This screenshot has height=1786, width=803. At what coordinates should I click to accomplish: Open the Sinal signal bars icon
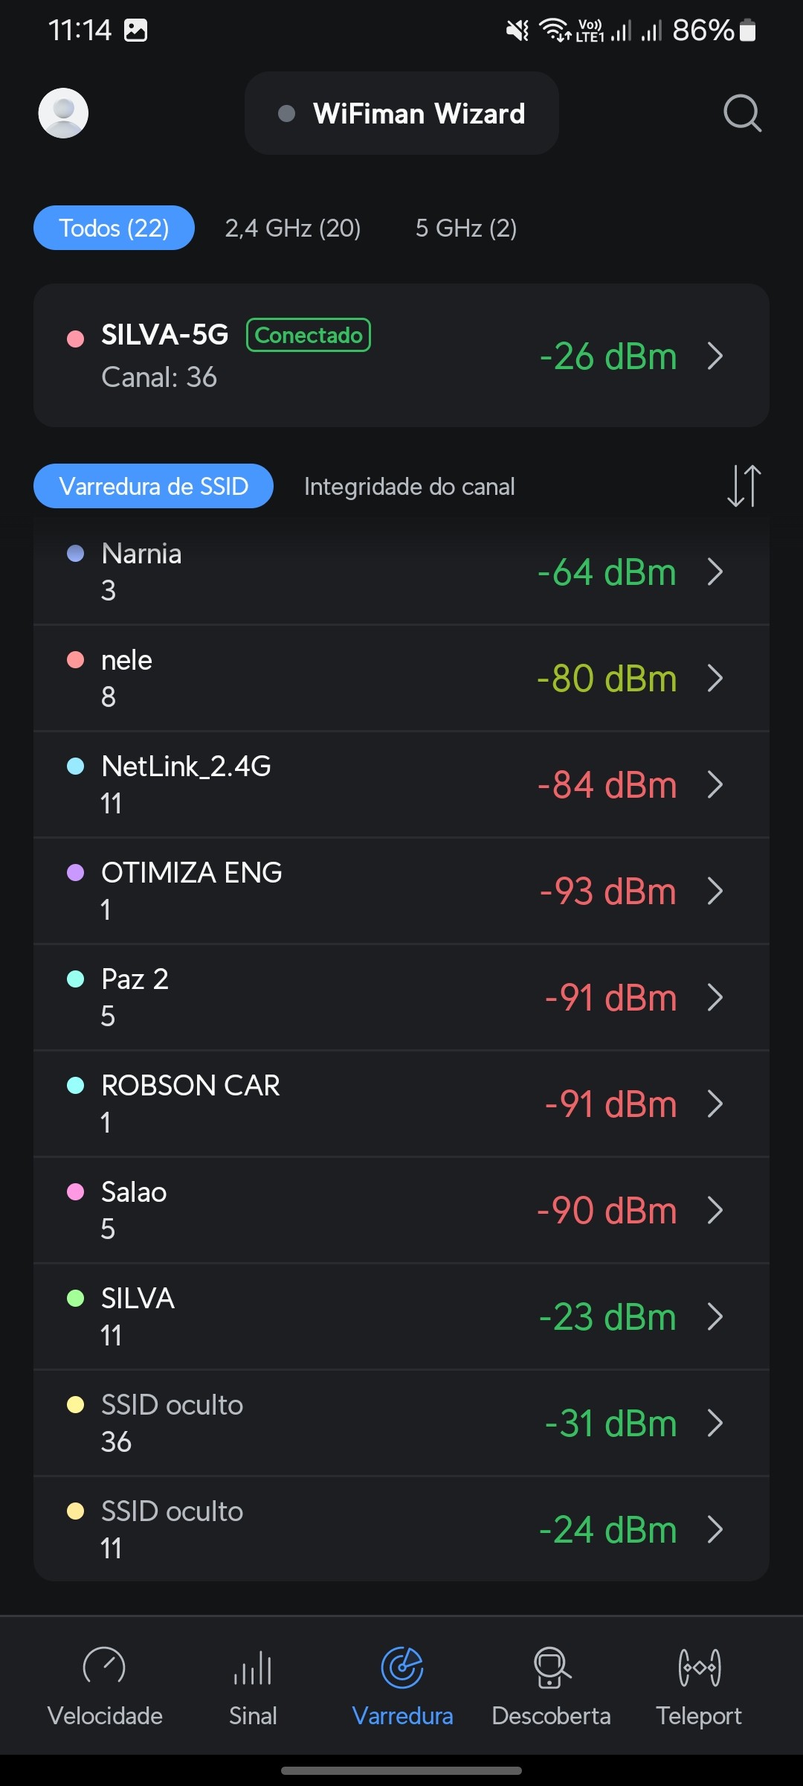(x=253, y=1667)
